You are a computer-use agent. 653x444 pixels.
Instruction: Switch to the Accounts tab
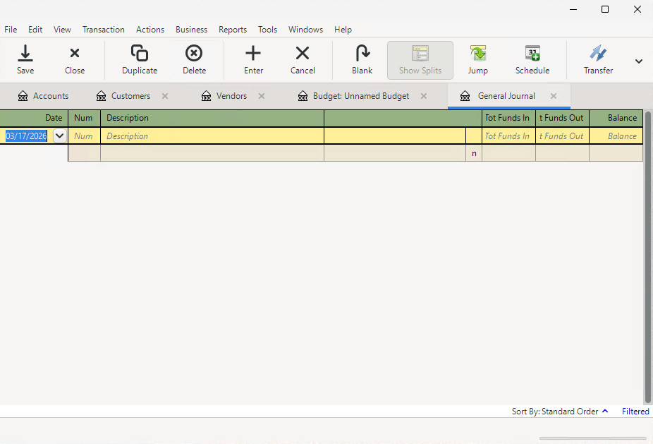pyautogui.click(x=43, y=96)
